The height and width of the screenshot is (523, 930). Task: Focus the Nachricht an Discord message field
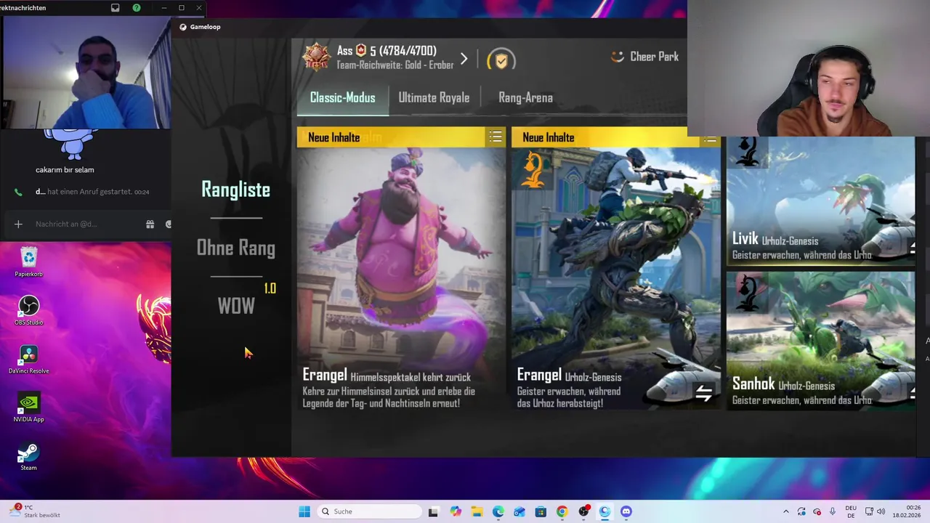coord(66,224)
